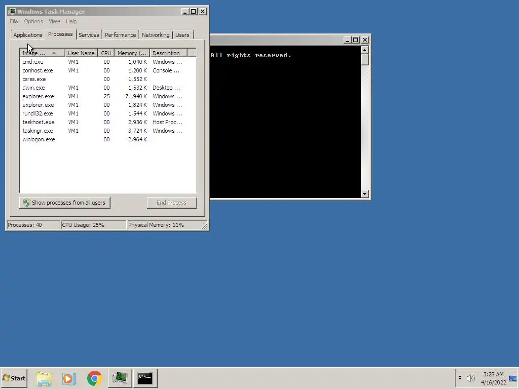This screenshot has height=389, width=519.
Task: Sort by the Memory column header
Action: click(x=132, y=53)
